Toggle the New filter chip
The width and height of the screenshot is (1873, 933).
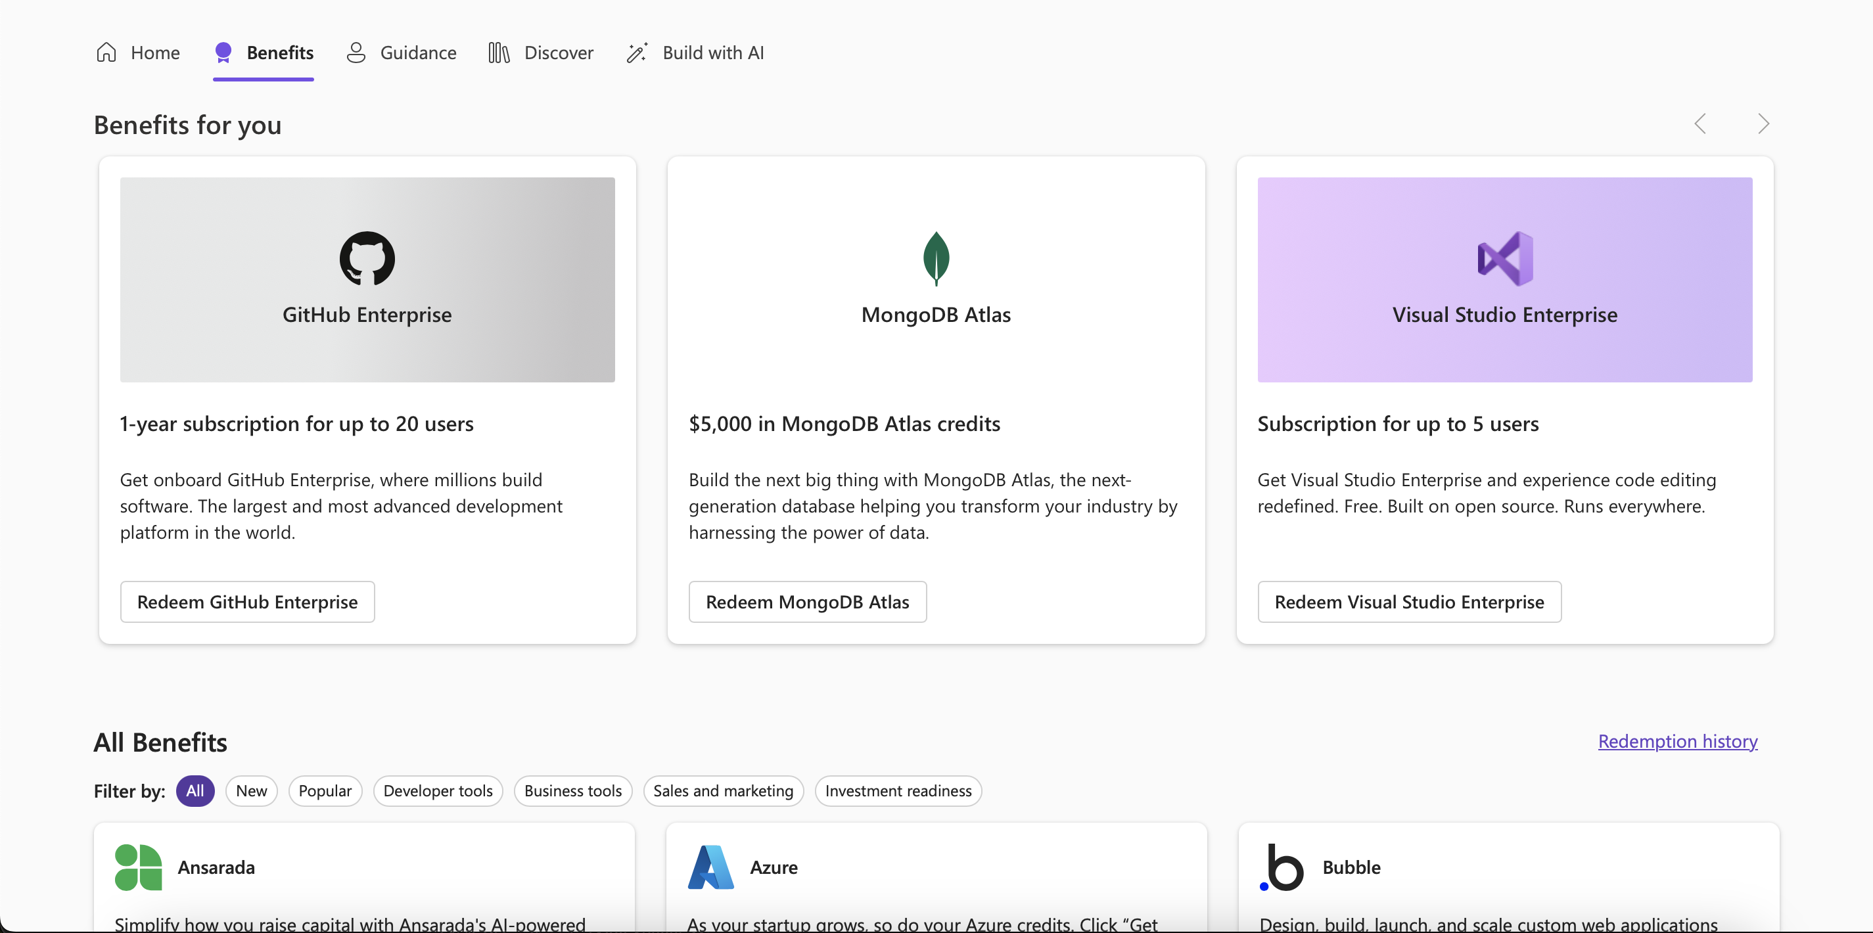(x=252, y=790)
